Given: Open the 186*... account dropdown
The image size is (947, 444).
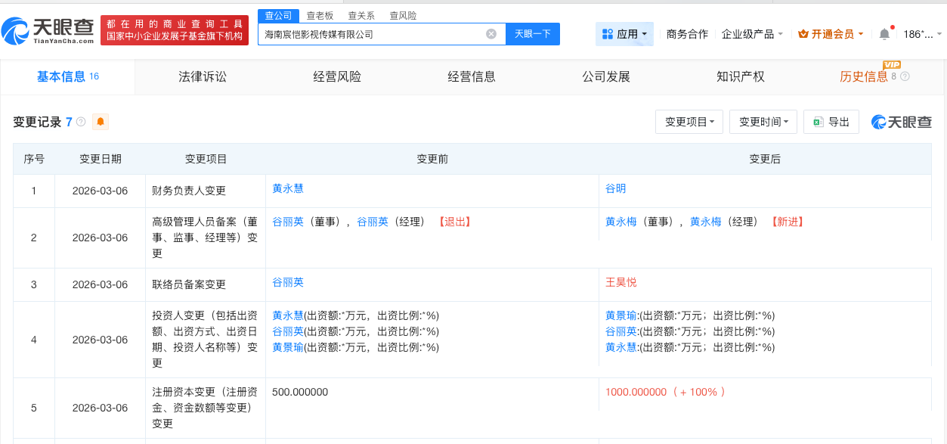Looking at the screenshot, I should pyautogui.click(x=919, y=33).
